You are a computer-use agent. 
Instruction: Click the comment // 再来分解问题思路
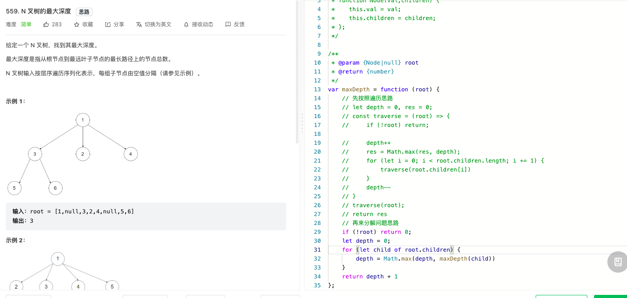tap(370, 223)
